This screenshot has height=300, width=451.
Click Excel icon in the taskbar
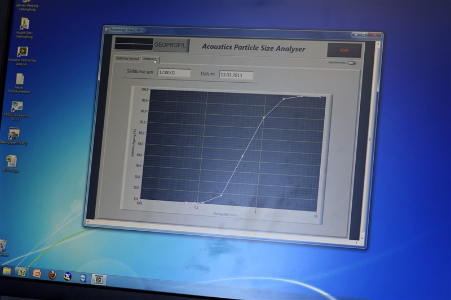tap(22, 272)
